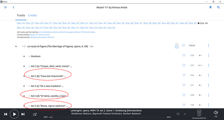
Task: Switch to the Tracks tab
Action: coord(21,16)
